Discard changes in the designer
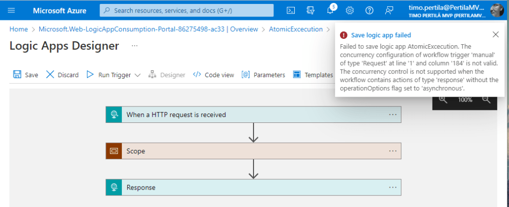This screenshot has width=509, height=207. pyautogui.click(x=62, y=75)
